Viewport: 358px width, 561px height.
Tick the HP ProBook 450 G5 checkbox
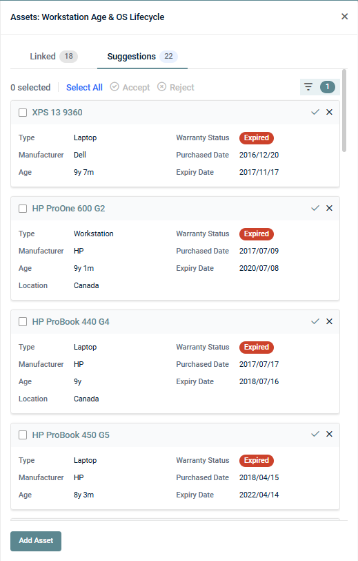click(23, 435)
